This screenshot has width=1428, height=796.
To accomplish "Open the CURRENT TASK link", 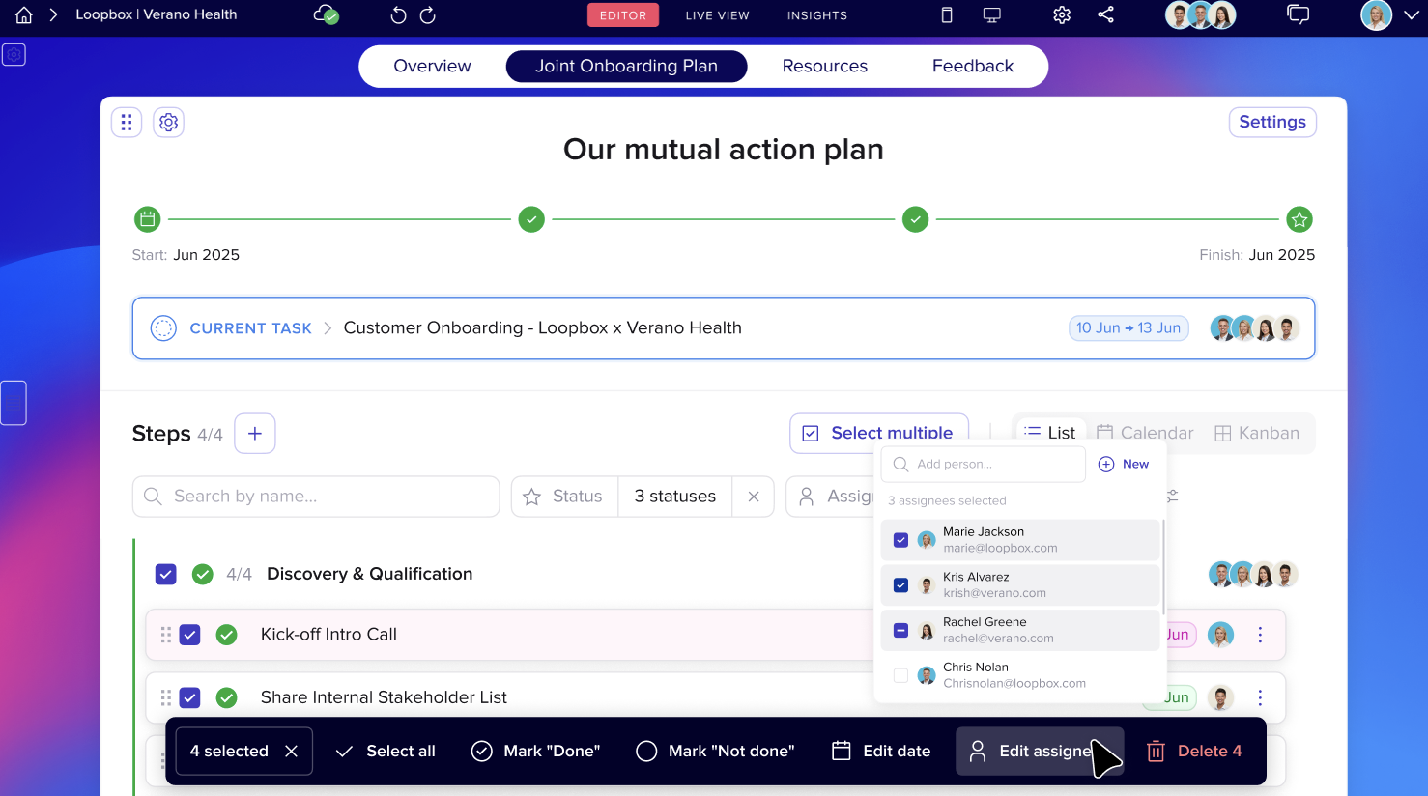I will click(x=250, y=328).
